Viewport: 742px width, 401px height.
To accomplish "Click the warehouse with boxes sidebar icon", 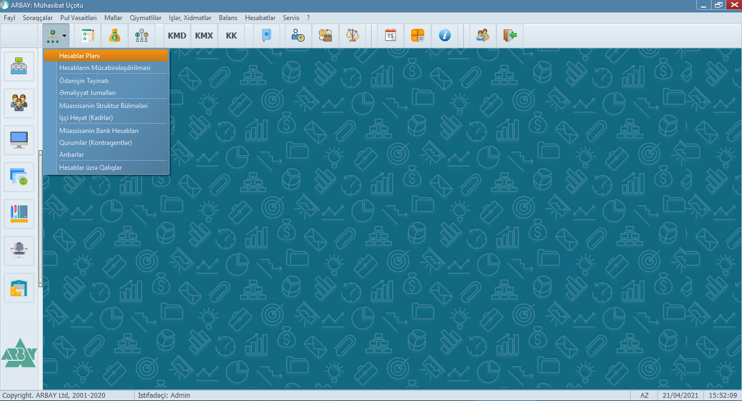I will (19, 288).
